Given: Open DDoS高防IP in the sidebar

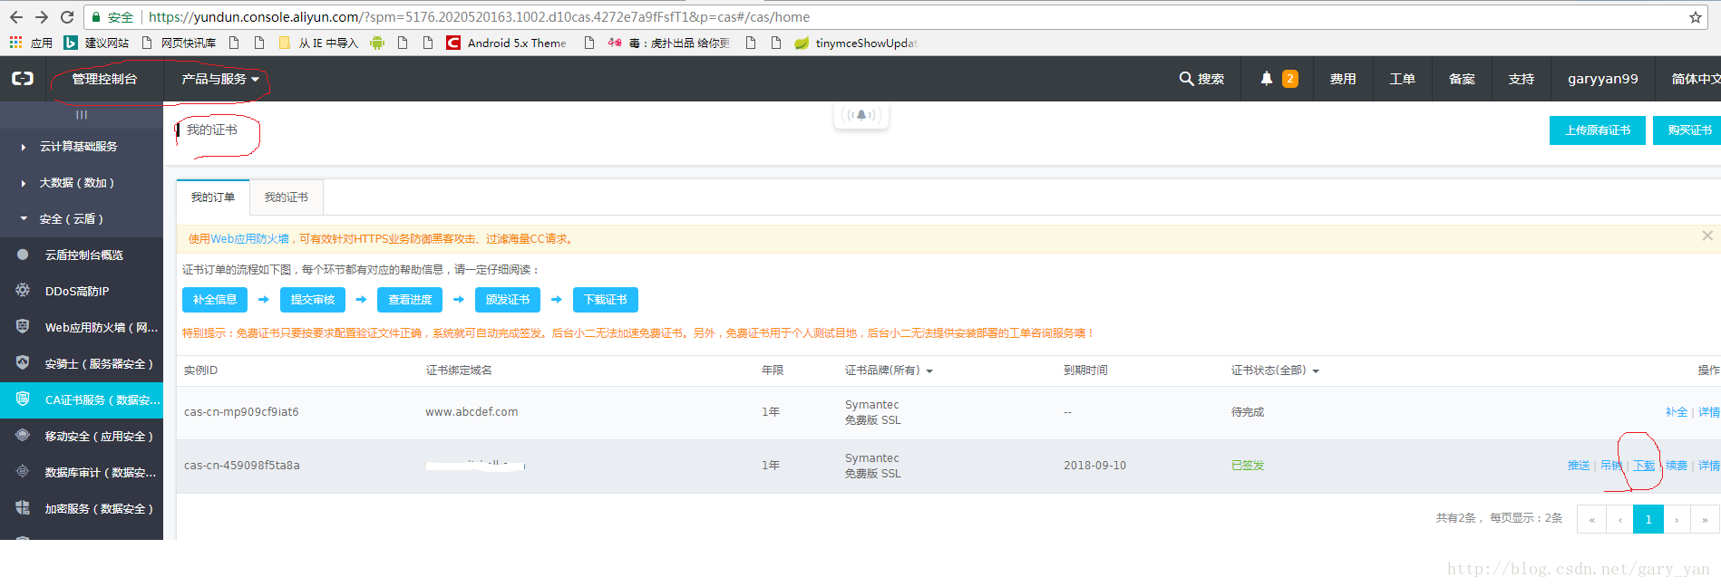Looking at the screenshot, I should point(82,292).
